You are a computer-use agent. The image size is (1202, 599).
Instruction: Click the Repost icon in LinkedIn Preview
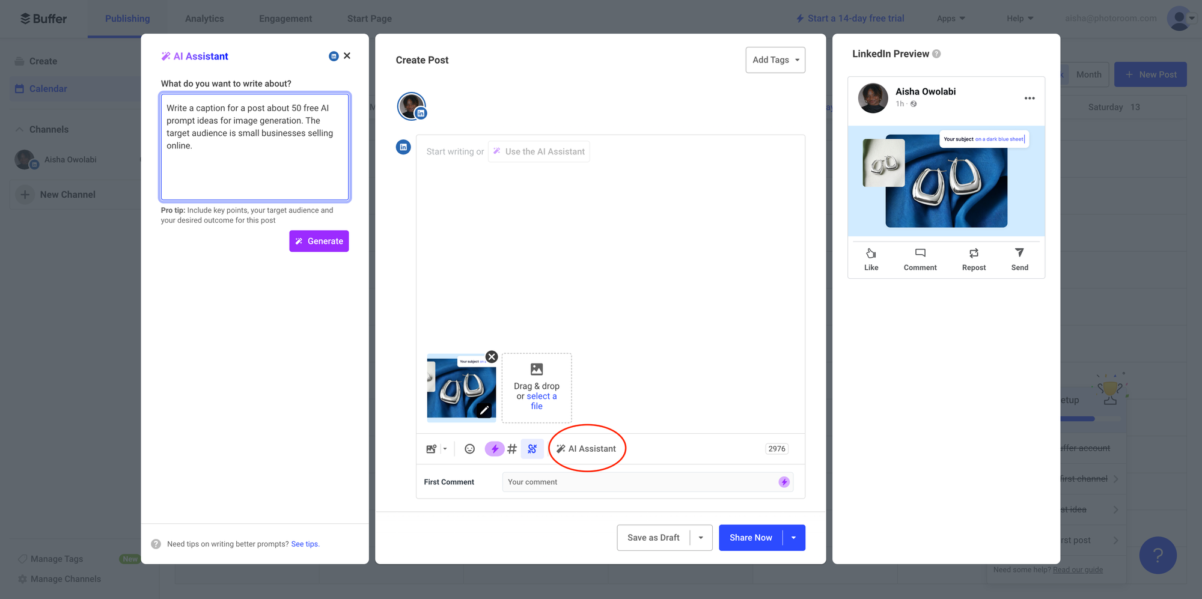[x=974, y=254]
